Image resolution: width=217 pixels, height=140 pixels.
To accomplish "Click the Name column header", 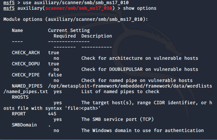I will coord(17,31).
